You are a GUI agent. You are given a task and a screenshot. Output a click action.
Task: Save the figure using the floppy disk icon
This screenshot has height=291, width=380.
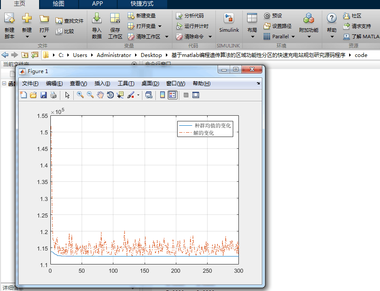43,95
